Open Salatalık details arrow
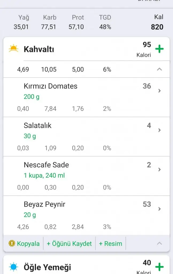 tap(159, 130)
